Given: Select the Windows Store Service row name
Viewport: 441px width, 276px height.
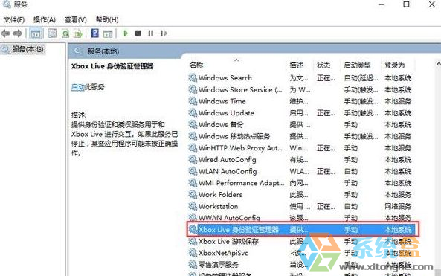Looking at the screenshot, I should coord(240,90).
